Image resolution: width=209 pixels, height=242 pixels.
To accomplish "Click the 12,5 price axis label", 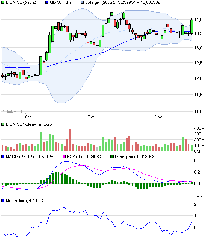I will click(x=198, y=63).
